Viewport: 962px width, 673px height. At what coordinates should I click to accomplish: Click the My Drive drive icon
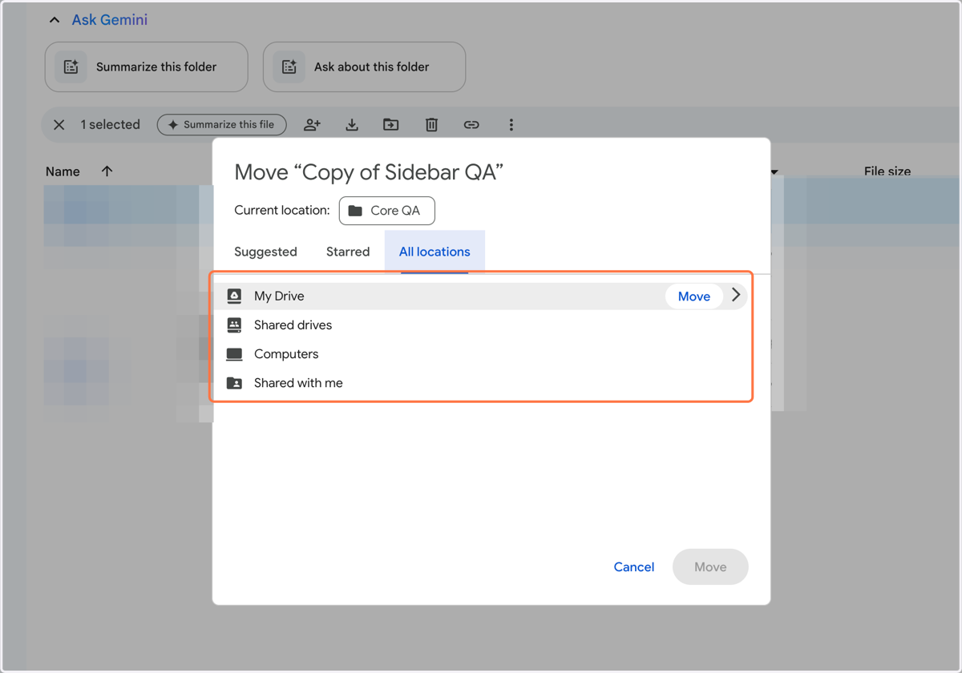click(x=234, y=296)
